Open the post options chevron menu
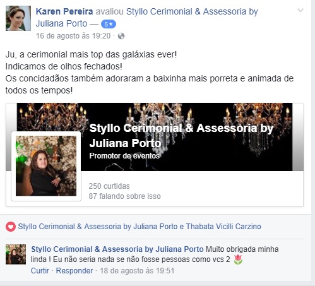The height and width of the screenshot is (286, 315). 300,10
